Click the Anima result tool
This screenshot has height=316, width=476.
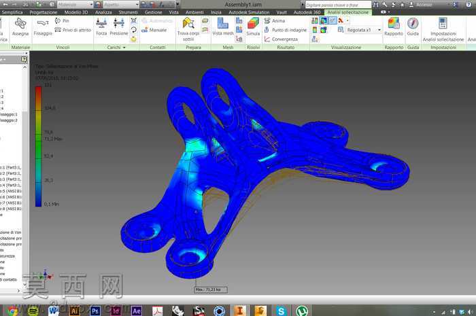click(275, 20)
